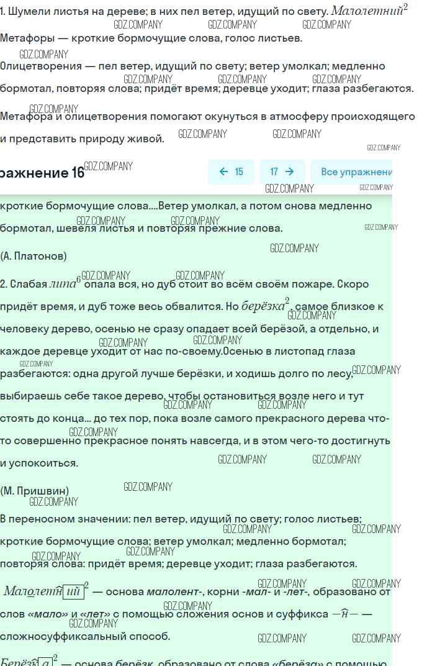Click the text "сложносуффиксальный способ"
Viewport: 422px width, 666px height.
point(84,637)
